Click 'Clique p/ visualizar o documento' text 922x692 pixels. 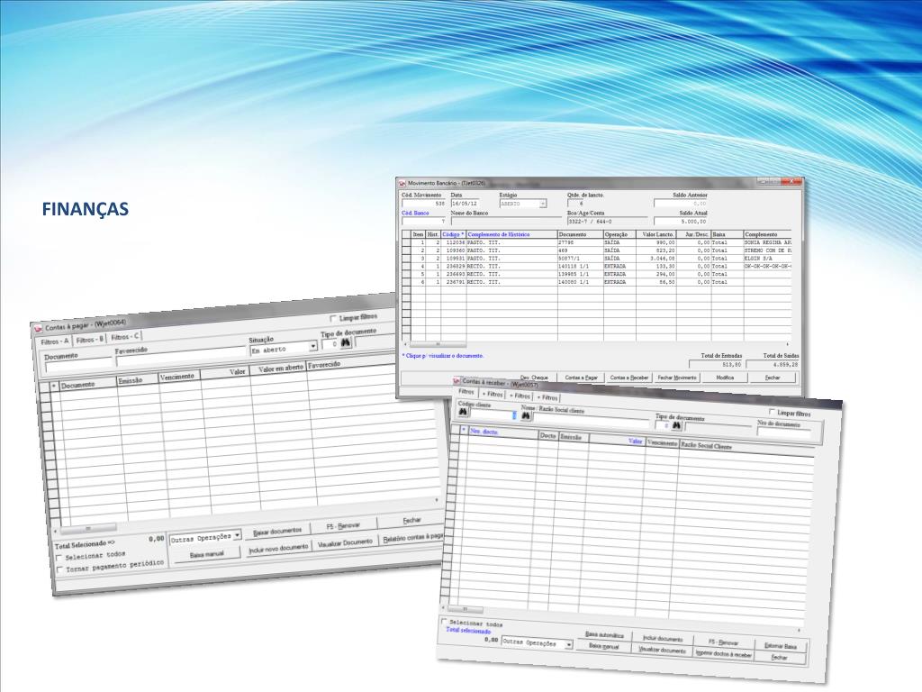click(x=443, y=356)
